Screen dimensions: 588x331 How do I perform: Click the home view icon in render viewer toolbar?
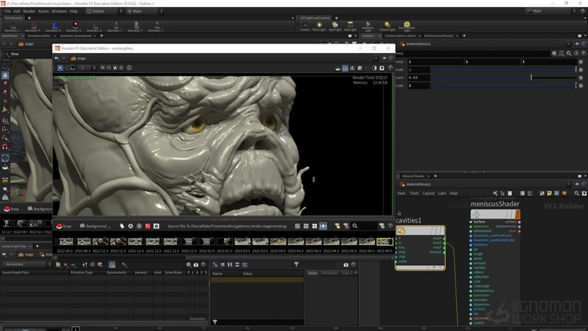click(x=115, y=67)
